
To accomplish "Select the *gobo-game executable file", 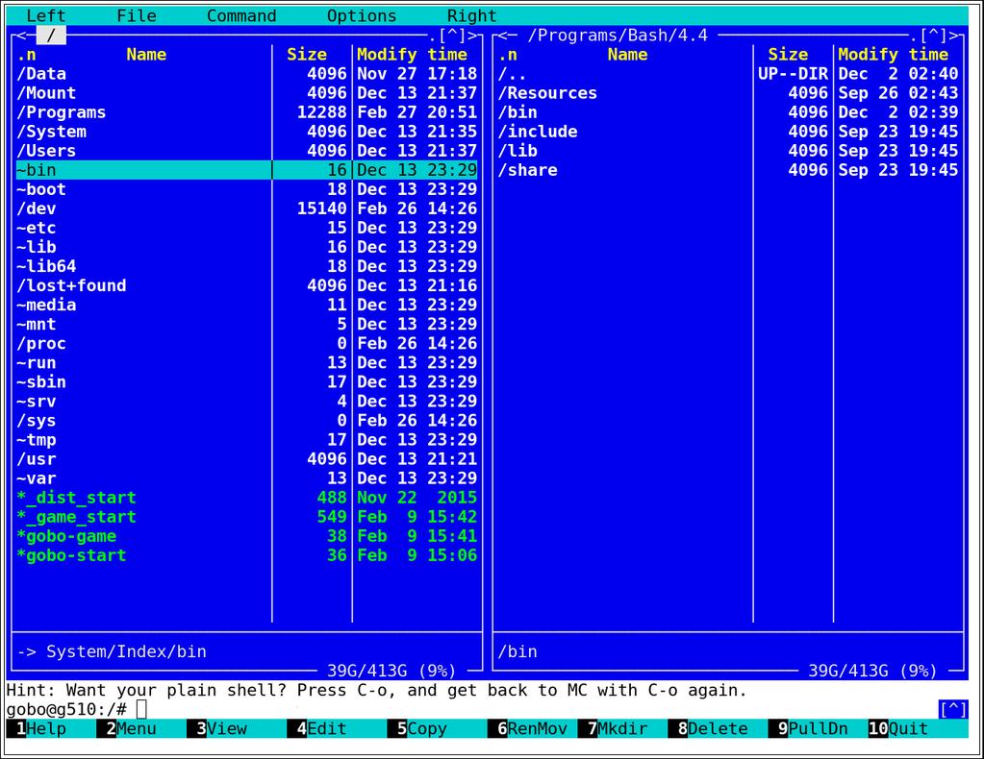I will click(246, 536).
